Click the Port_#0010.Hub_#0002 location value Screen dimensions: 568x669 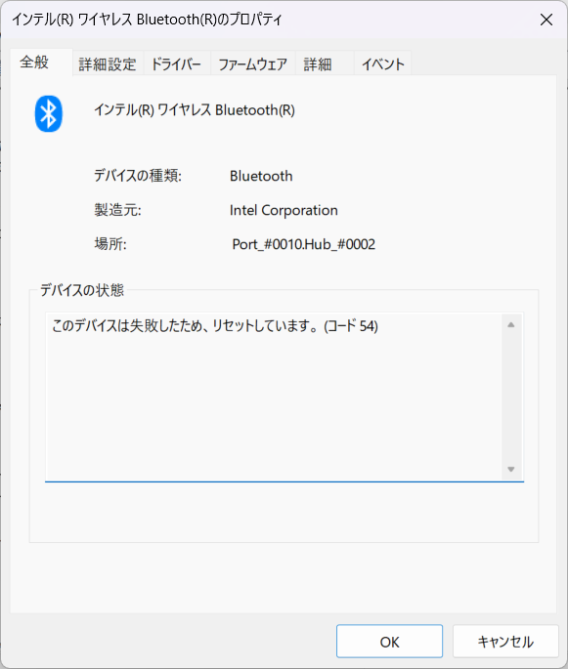304,244
